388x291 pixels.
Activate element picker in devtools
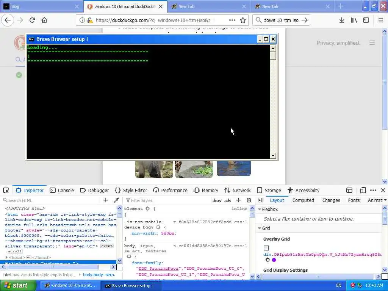6,190
